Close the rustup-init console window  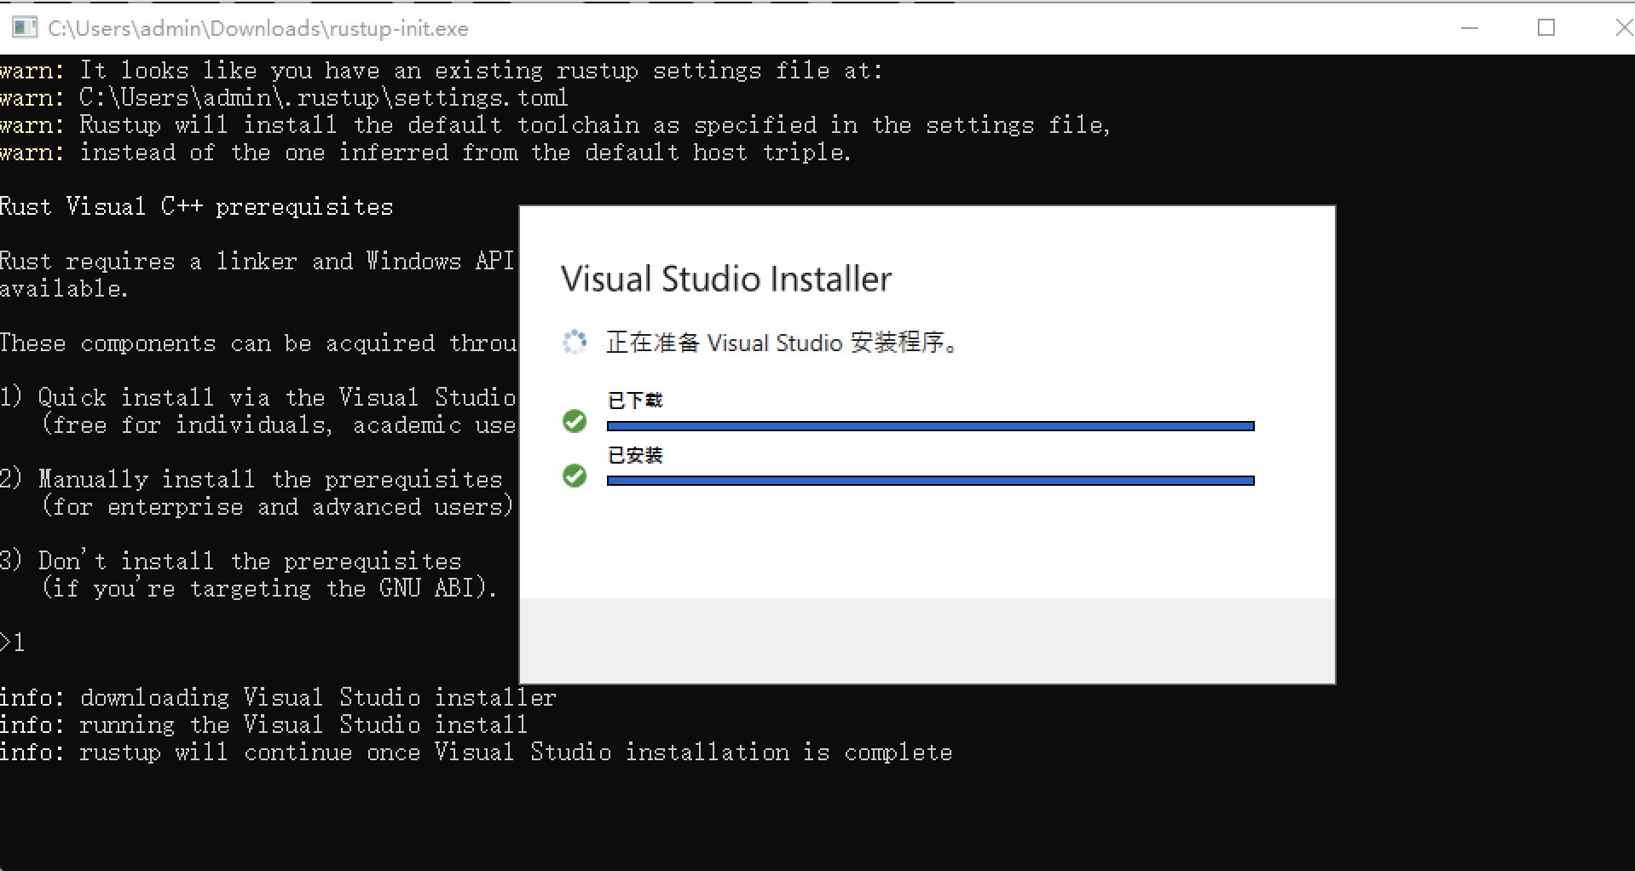1622,28
